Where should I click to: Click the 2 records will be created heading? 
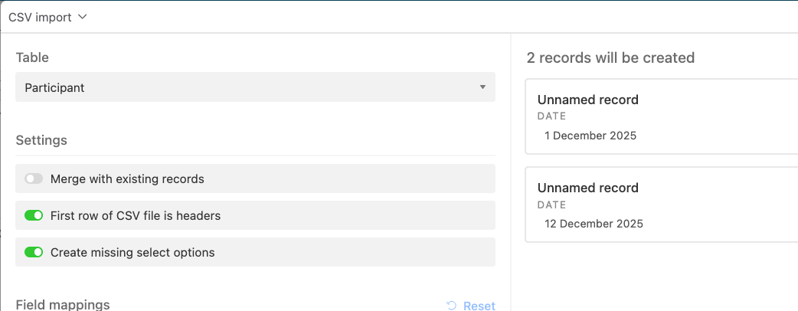point(610,57)
